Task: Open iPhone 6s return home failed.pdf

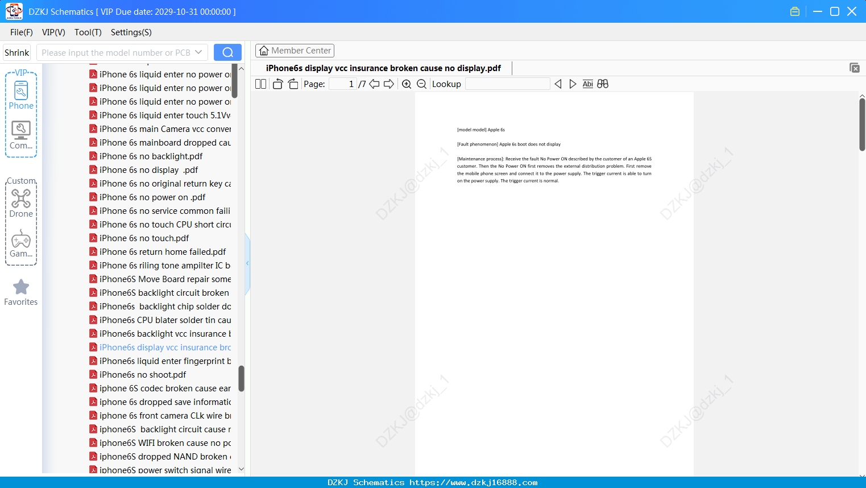Action: [x=163, y=251]
